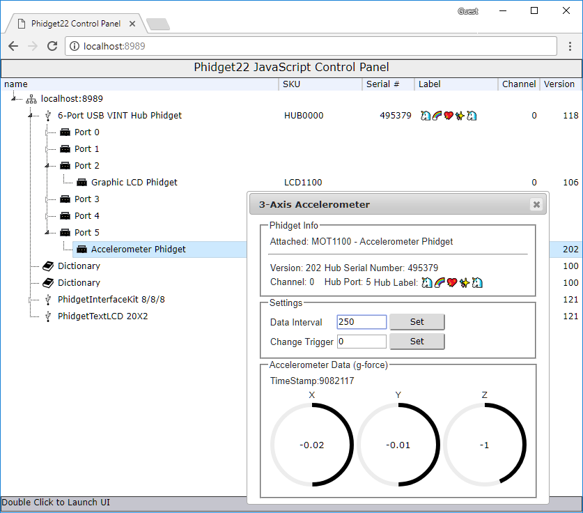Expand the Port 3 node

(47, 199)
